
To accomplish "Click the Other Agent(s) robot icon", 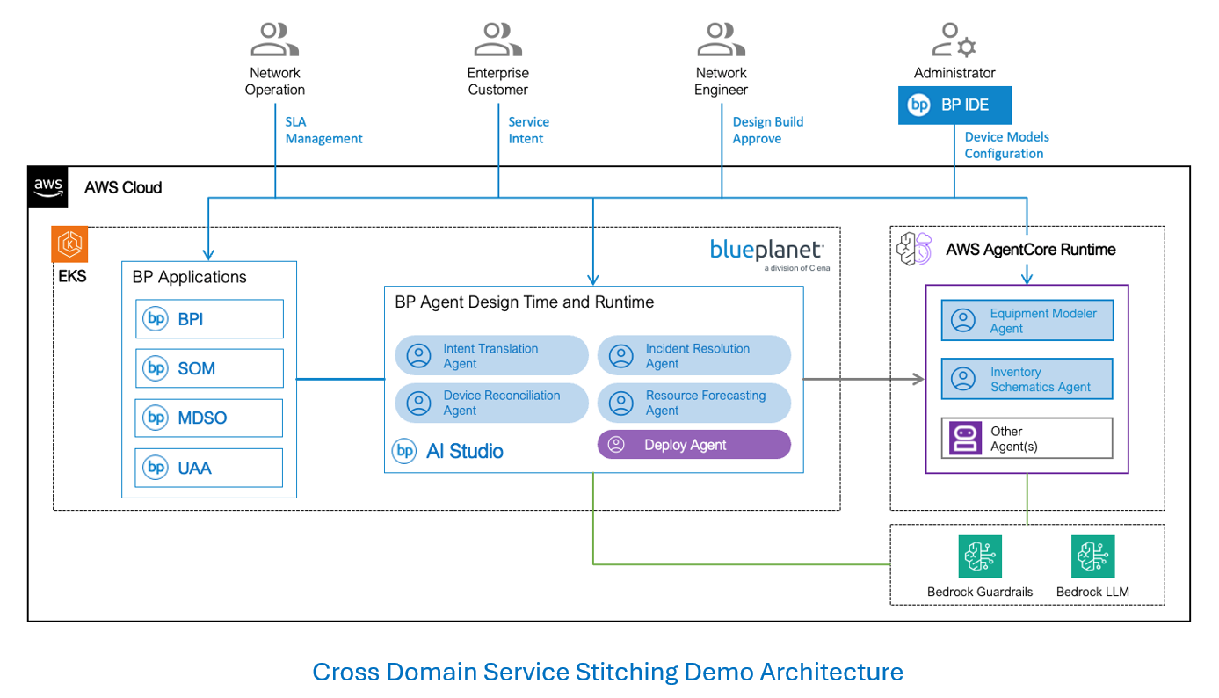I will (966, 437).
